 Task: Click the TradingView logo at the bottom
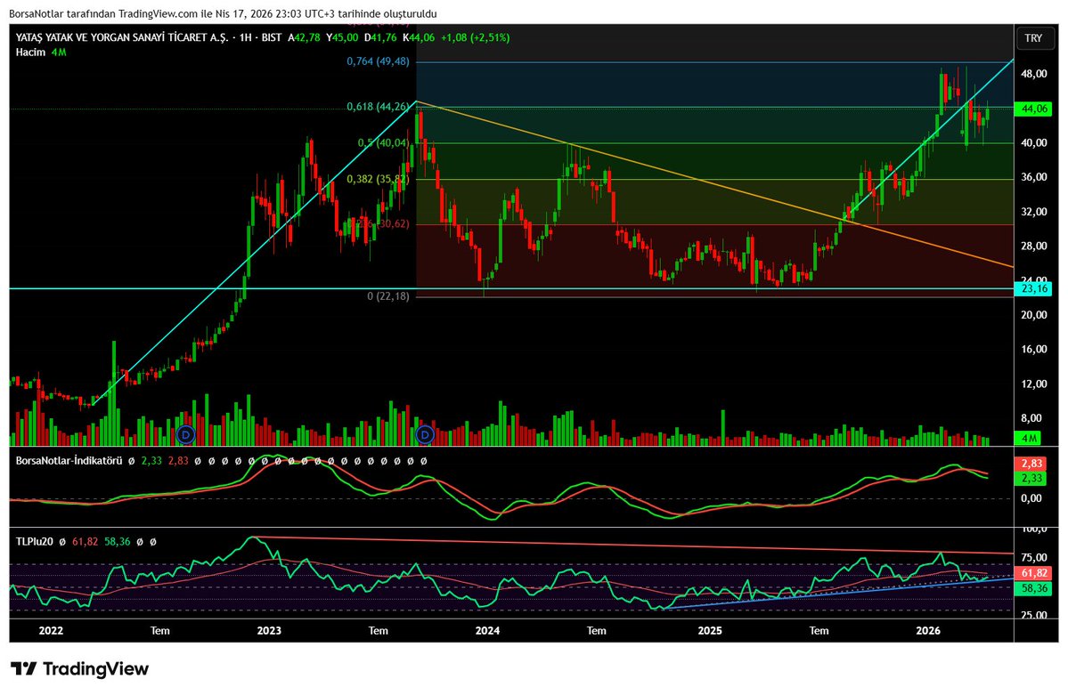(79, 669)
